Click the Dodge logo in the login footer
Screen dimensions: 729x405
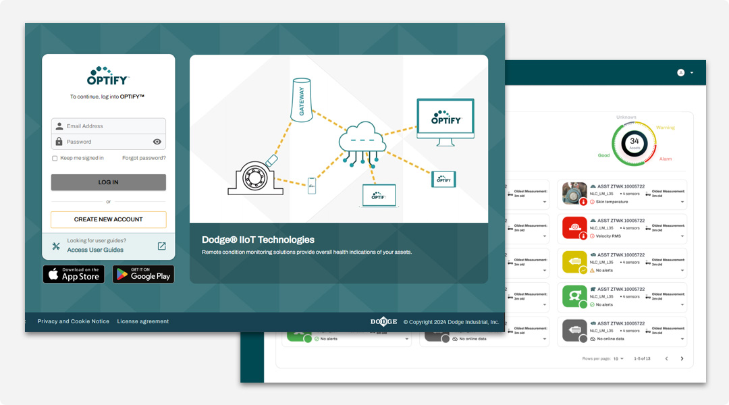(383, 321)
